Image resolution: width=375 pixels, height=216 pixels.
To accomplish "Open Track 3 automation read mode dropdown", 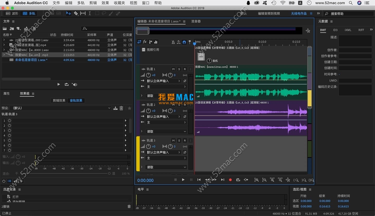I will (166, 167).
